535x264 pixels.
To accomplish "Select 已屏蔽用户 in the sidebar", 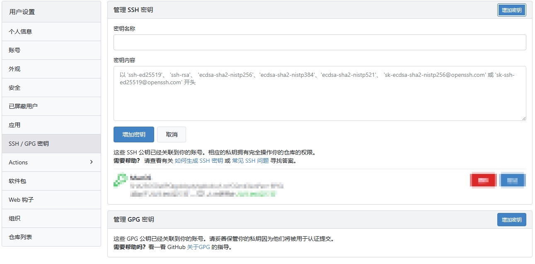I will tap(23, 106).
